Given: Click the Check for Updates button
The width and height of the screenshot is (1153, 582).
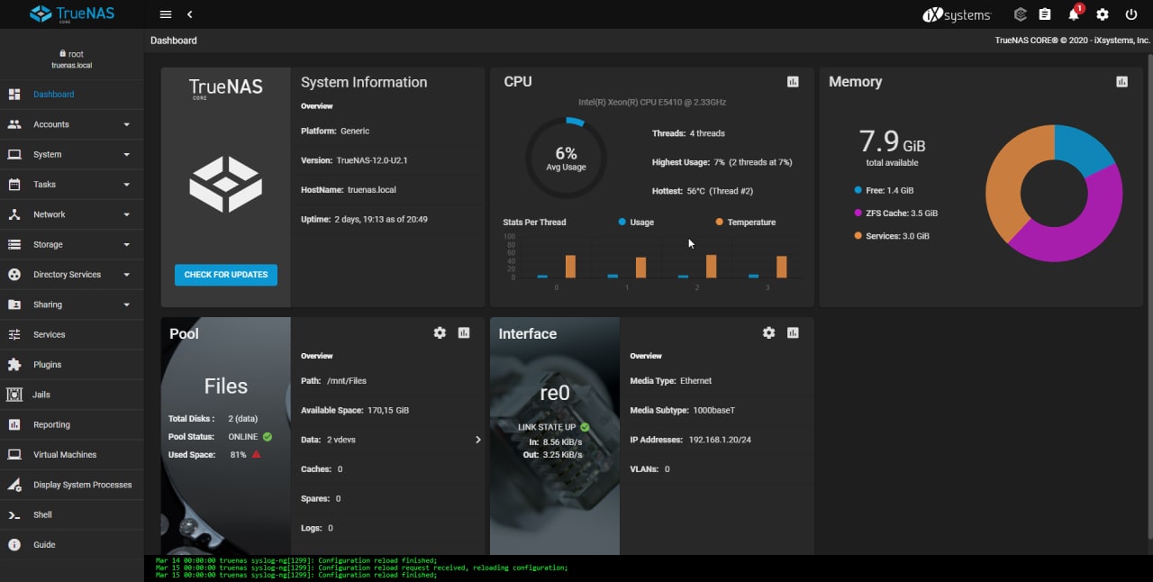Looking at the screenshot, I should pos(226,275).
